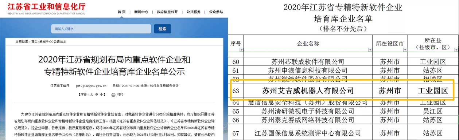Select 姑苏区 cell in row 67

pyautogui.click(x=432, y=132)
